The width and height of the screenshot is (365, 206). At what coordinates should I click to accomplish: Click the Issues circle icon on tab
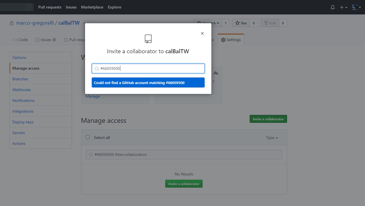click(x=37, y=40)
